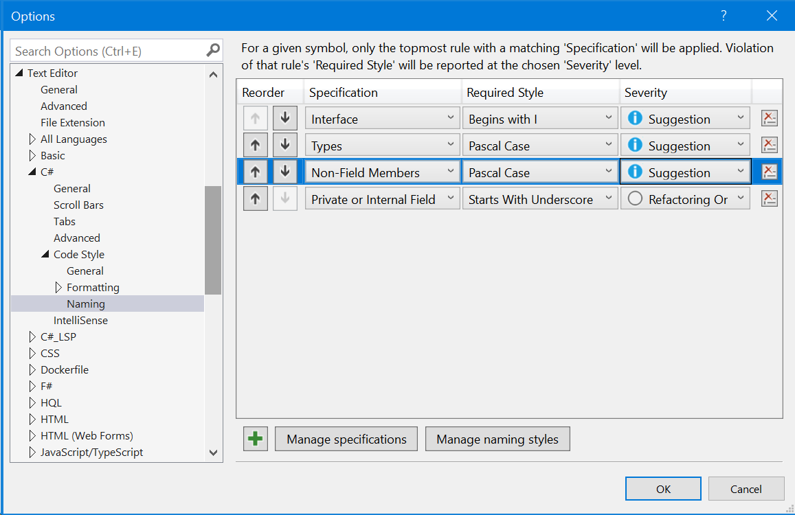Move the Types rule up
This screenshot has width=795, height=515.
click(255, 146)
